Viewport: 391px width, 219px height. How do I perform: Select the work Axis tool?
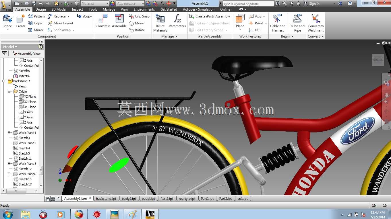(x=255, y=16)
